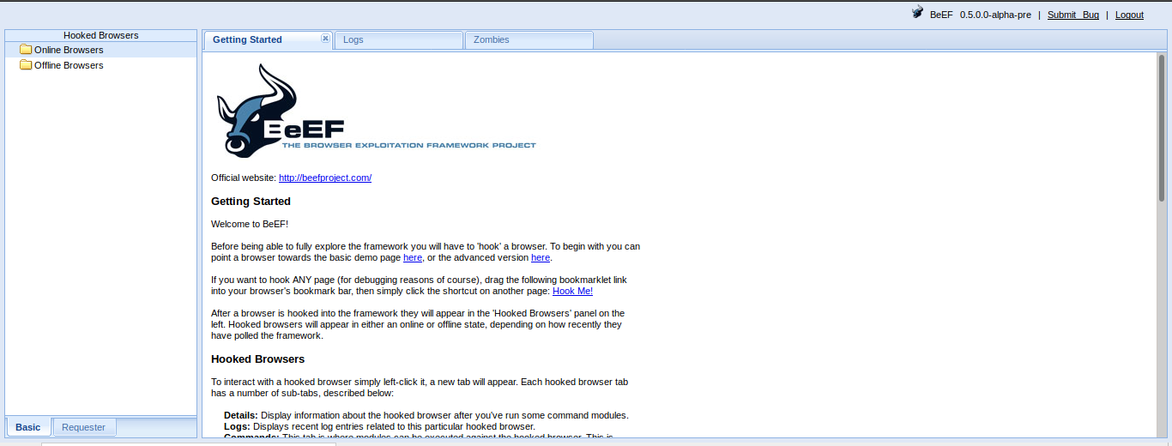Click the large BeEF project logo
Screen dimensions: 1172x446
coord(375,111)
